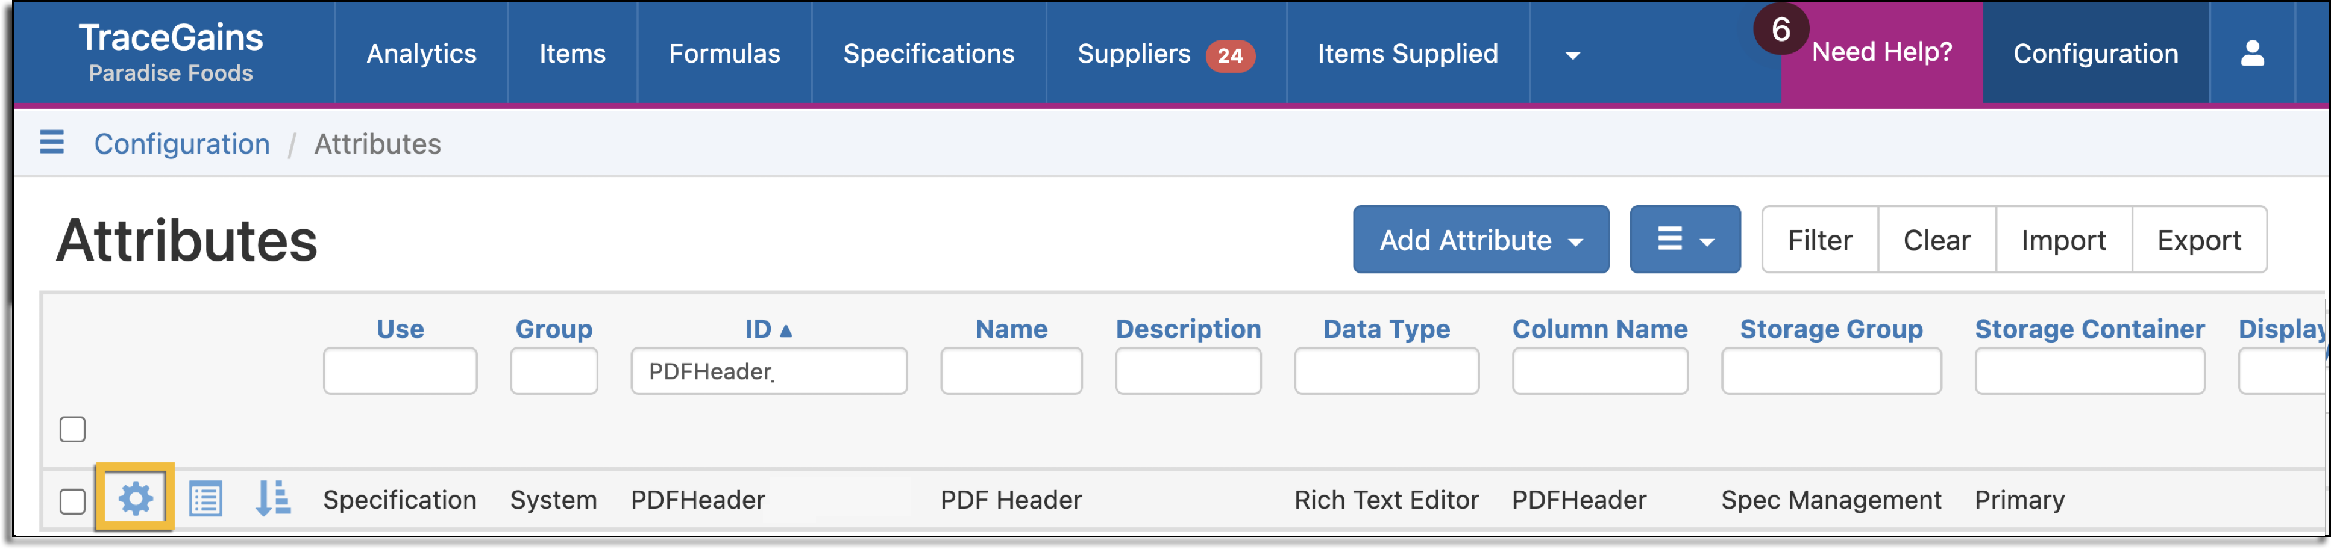
Task: Click the Suppliers 24 notification badge
Action: tap(1230, 55)
